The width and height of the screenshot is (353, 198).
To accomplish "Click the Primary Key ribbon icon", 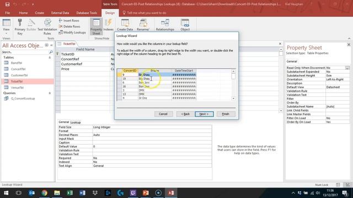I will tap(20, 27).
